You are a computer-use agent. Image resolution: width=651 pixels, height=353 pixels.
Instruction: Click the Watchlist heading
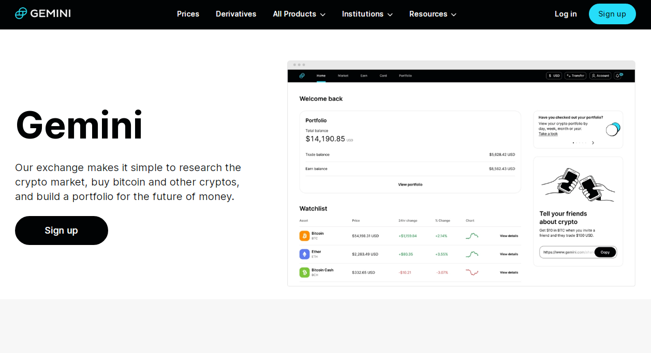coord(313,208)
